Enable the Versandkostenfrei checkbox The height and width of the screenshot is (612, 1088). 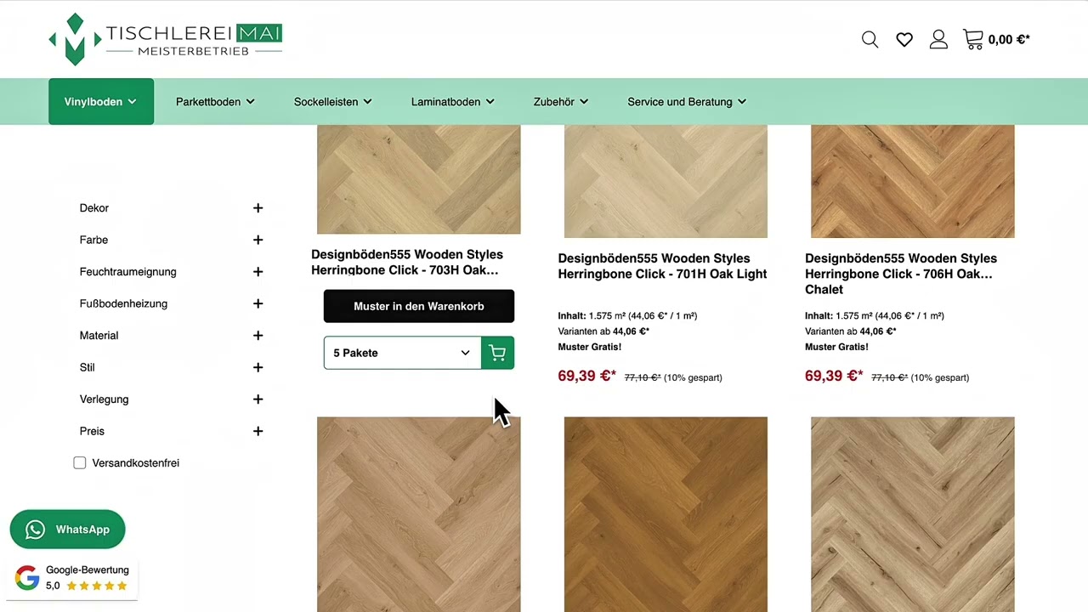80,463
